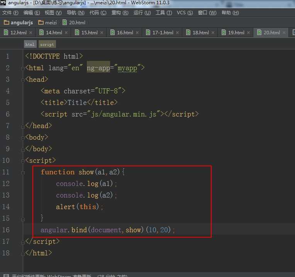Open the 文件 (F) menu
The height and width of the screenshot is (277, 295).
coord(10,13)
